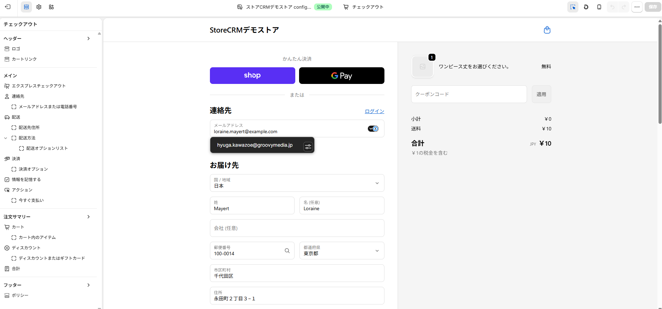The image size is (662, 309).
Task: Open the sections panel icon in top bar
Action: pyautogui.click(x=26, y=7)
